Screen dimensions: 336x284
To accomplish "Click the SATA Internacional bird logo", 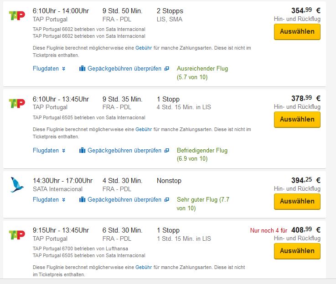I will [x=17, y=185].
